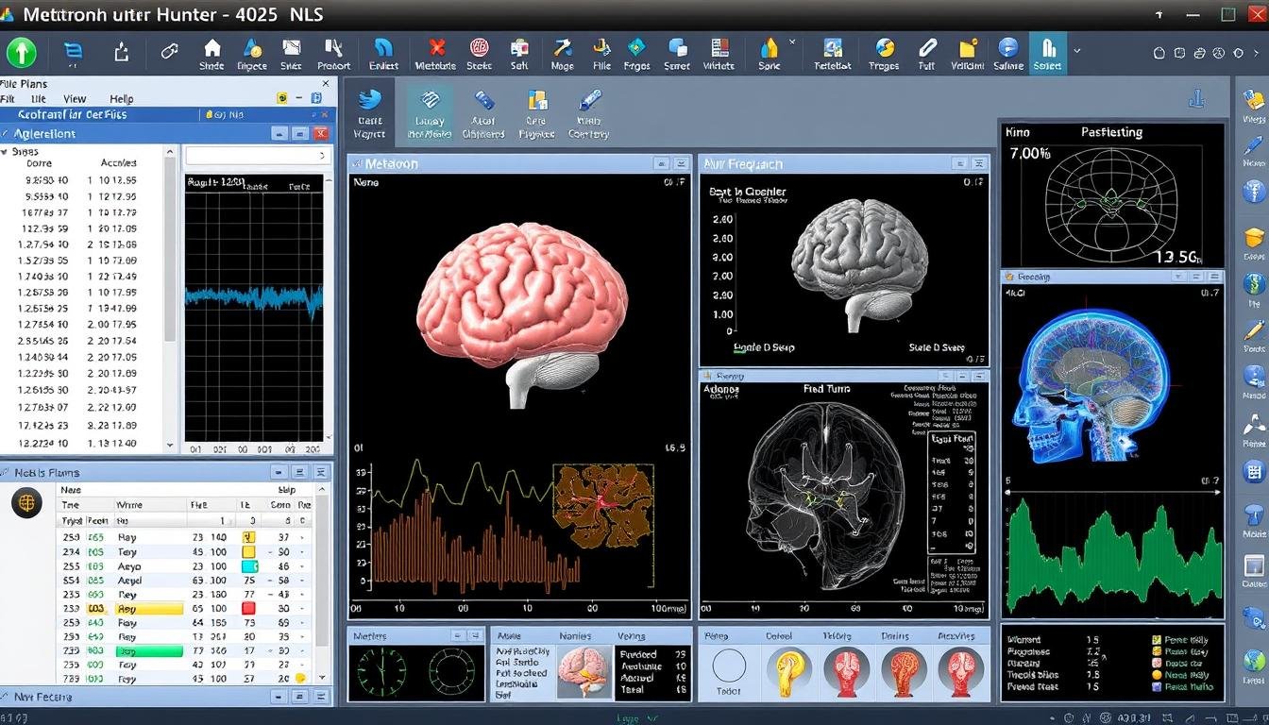
Task: Open the empty dropdown above the waveform chart
Action: 257,156
